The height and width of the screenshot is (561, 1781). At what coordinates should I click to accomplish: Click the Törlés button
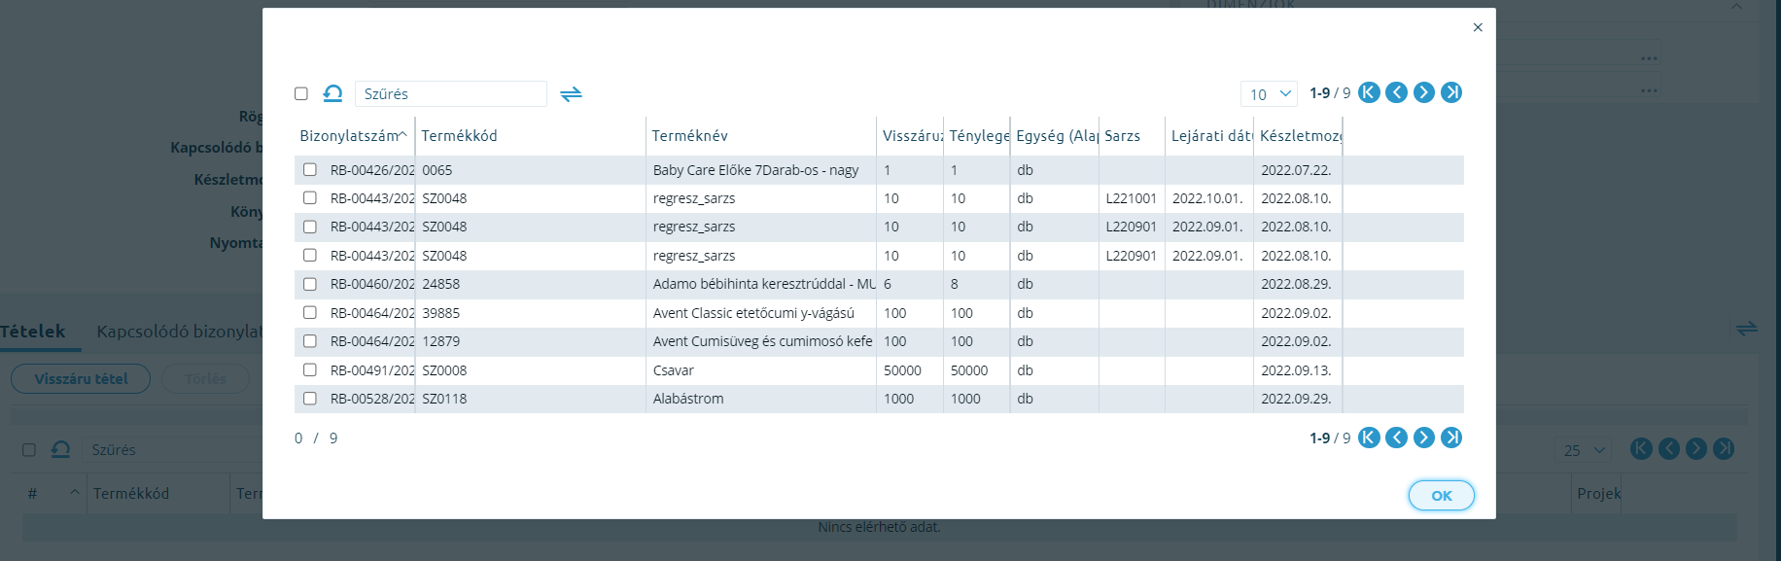coord(205,379)
